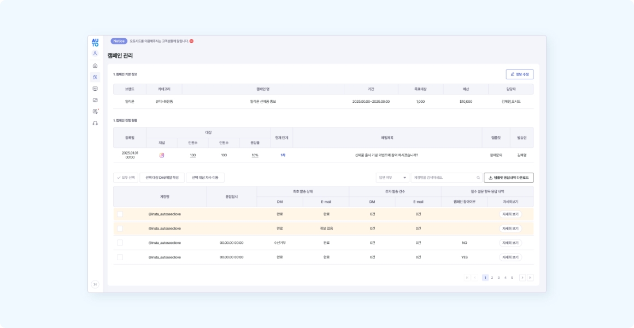Go to the next page arrow
634x328 pixels.
[523, 278]
